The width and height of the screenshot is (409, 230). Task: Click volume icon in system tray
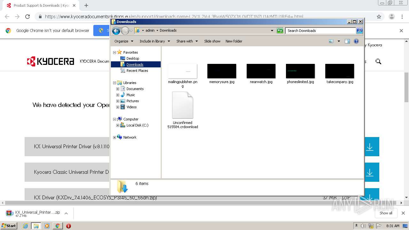point(364,226)
